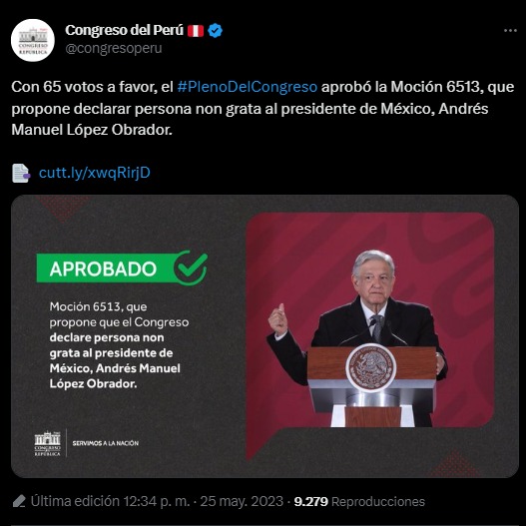Screen dimensions: 526x526
Task: Click the SERVIMOS A LA NACIÓN text
Action: point(106,443)
